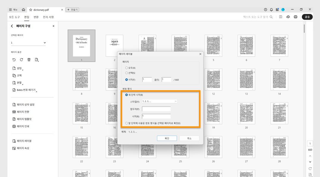
Task: Open 페이지 상자 설정
Action: click(x=24, y=105)
